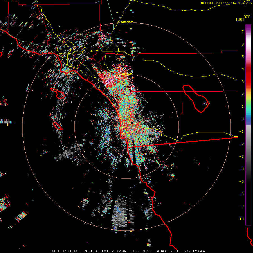Click the 50 NMI range ring label
This screenshot has width=253, height=253.
[x=127, y=74]
